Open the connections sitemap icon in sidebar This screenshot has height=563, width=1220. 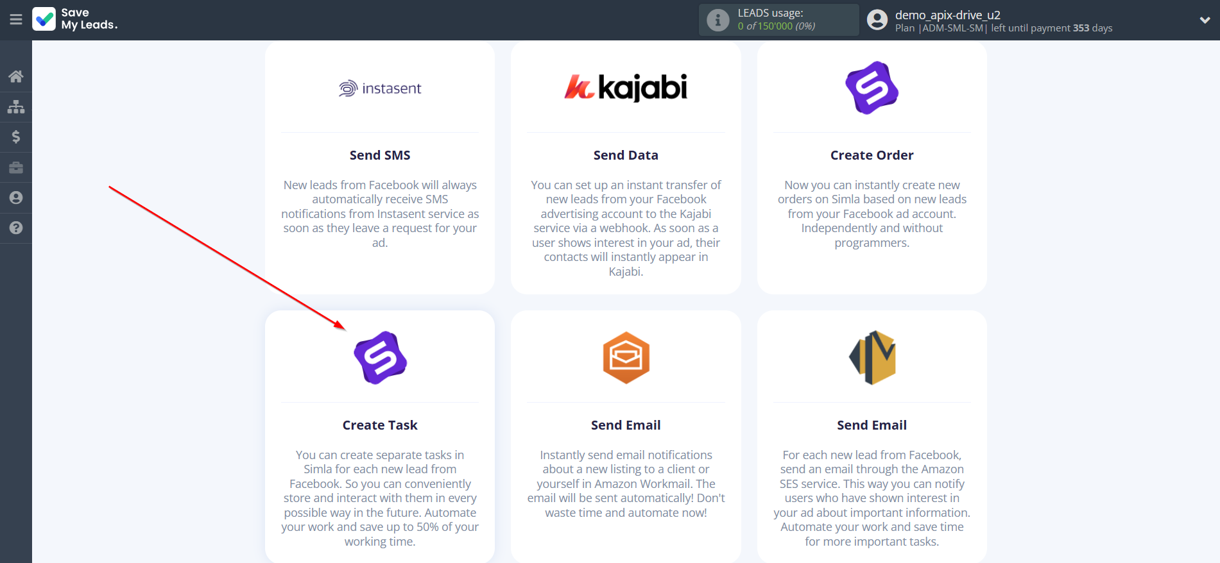(16, 106)
